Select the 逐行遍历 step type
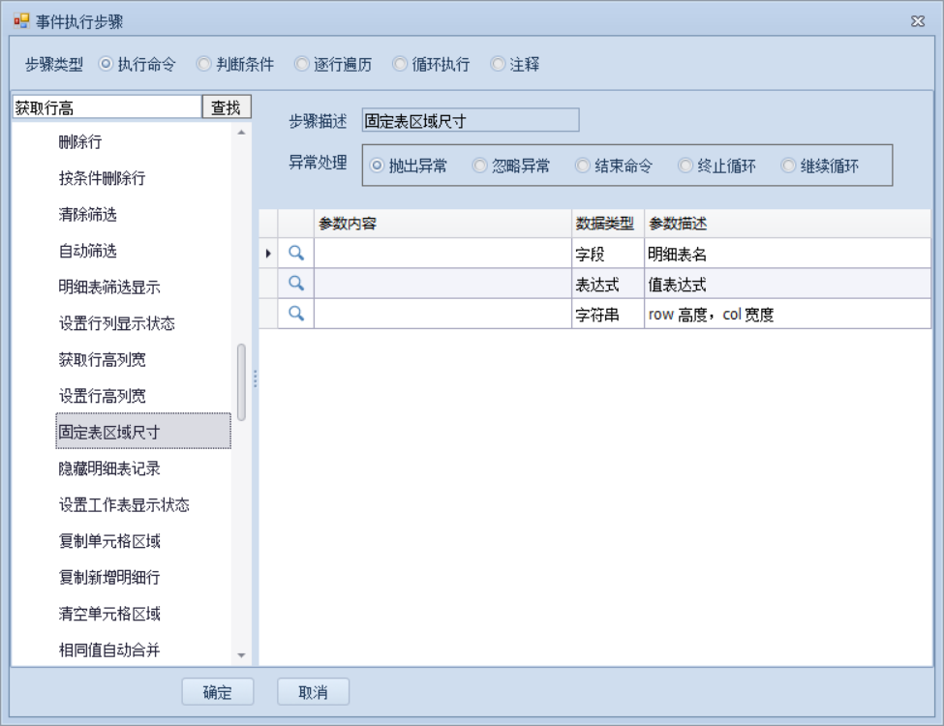The height and width of the screenshot is (726, 944). pyautogui.click(x=302, y=65)
